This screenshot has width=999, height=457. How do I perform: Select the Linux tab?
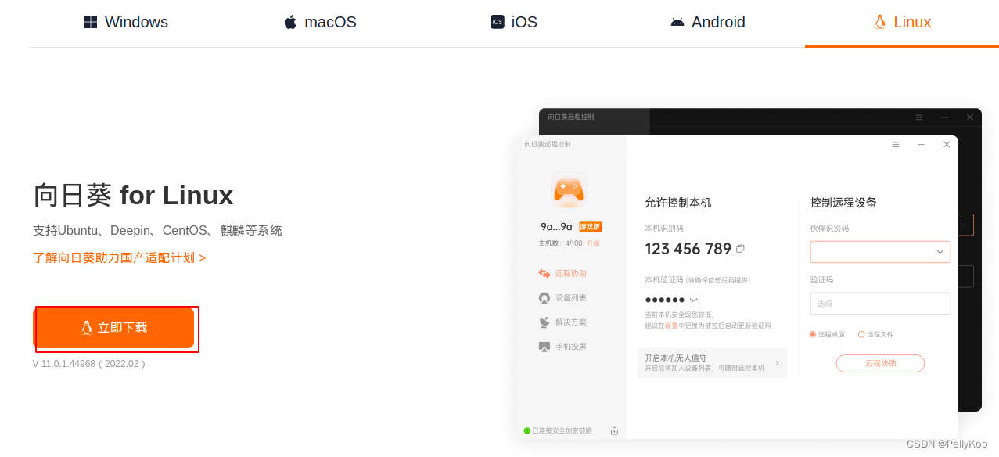[902, 22]
